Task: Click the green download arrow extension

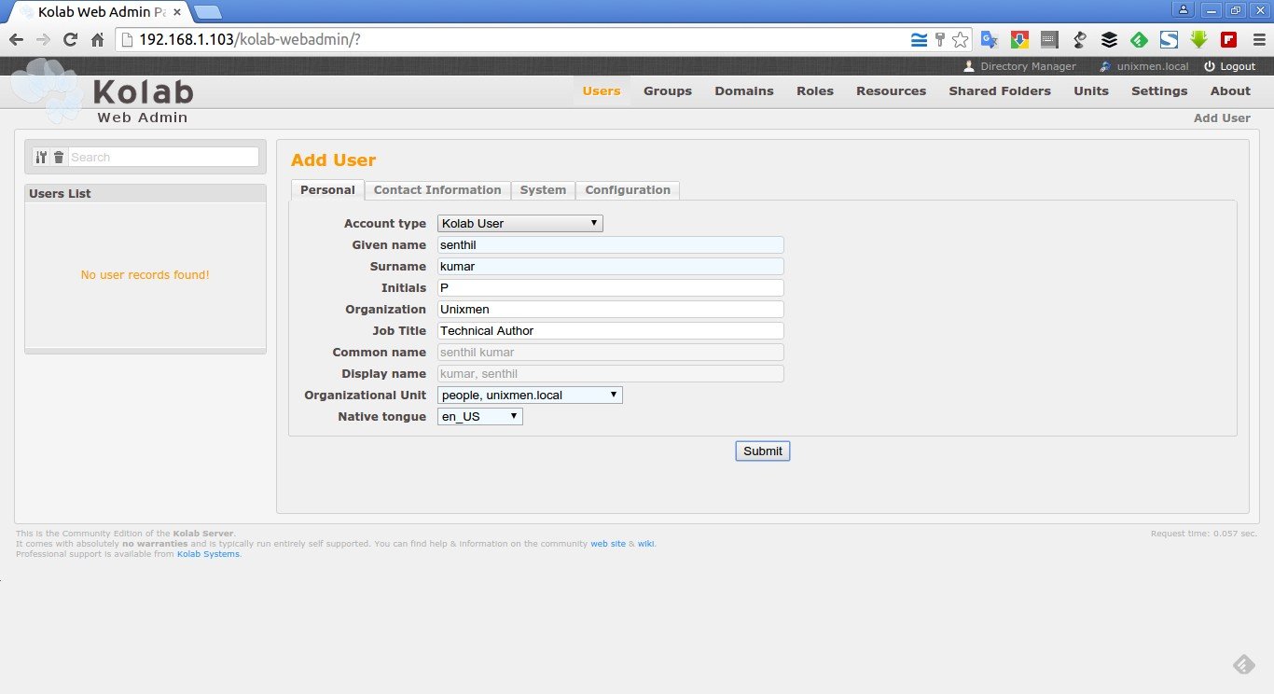Action: point(1198,40)
